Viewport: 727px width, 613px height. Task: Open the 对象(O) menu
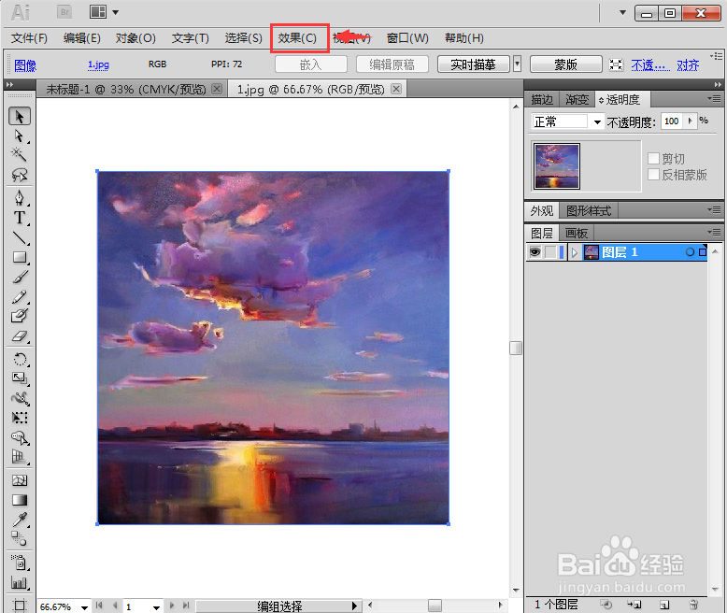135,38
